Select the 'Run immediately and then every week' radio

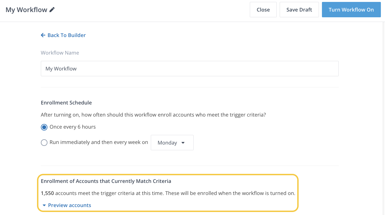click(x=44, y=143)
